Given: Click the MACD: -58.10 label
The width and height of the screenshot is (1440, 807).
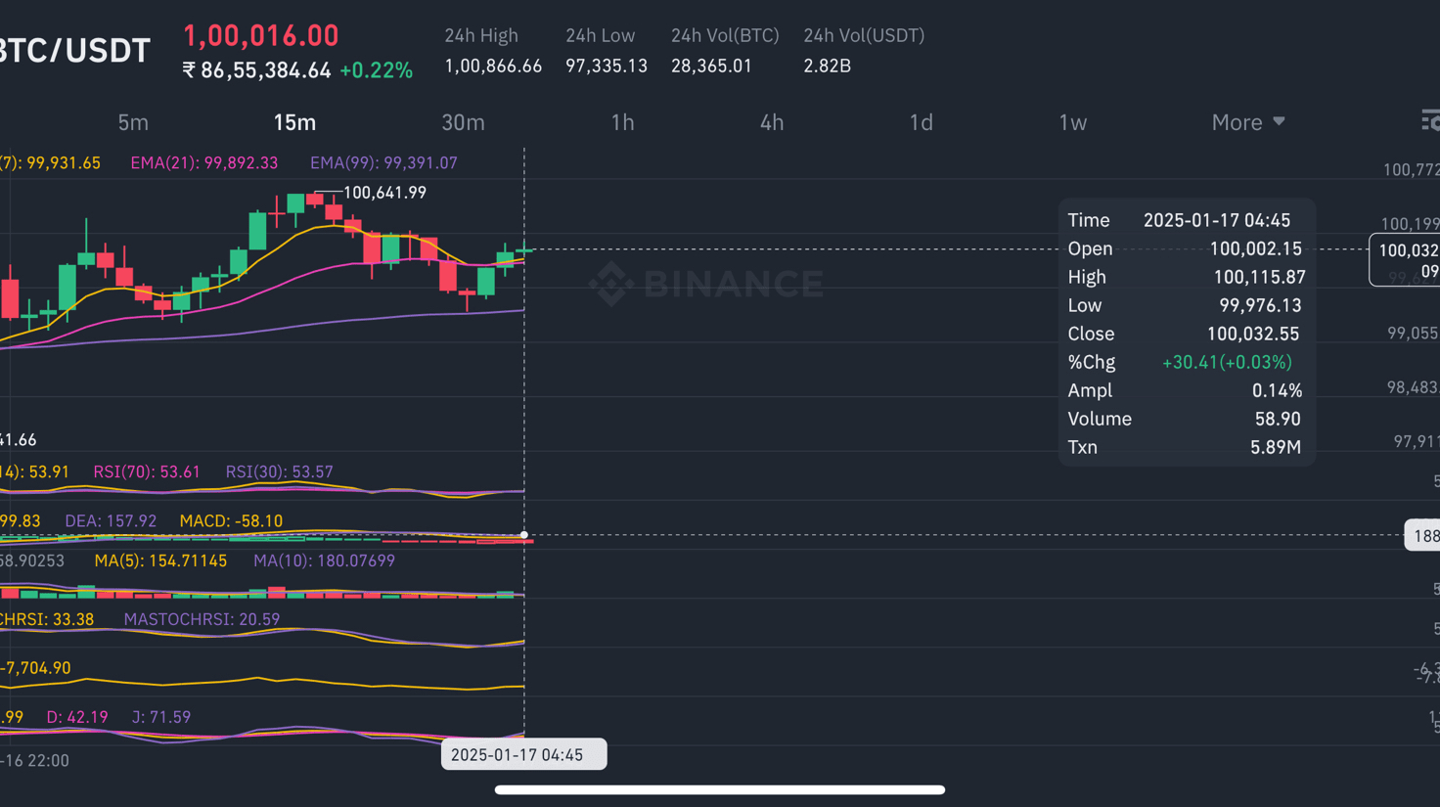Looking at the screenshot, I should [231, 520].
